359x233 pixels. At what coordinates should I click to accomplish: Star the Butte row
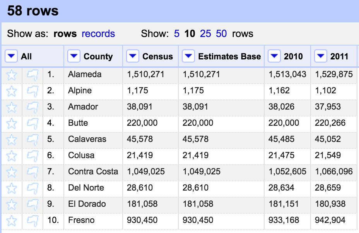point(12,123)
